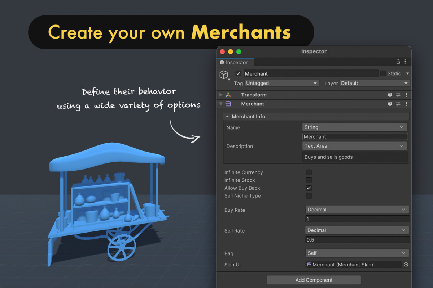Open the Bag dropdown set to Self
Screen dimensions: 433x288
357,253
